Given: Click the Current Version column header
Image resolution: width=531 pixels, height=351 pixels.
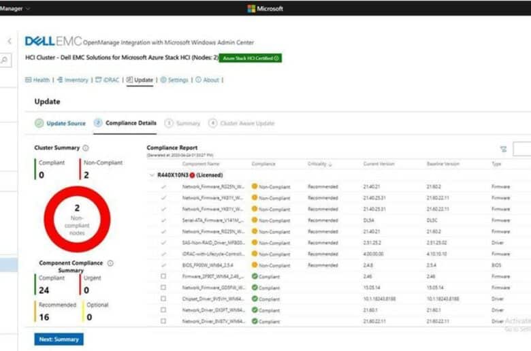Looking at the screenshot, I should [x=379, y=164].
